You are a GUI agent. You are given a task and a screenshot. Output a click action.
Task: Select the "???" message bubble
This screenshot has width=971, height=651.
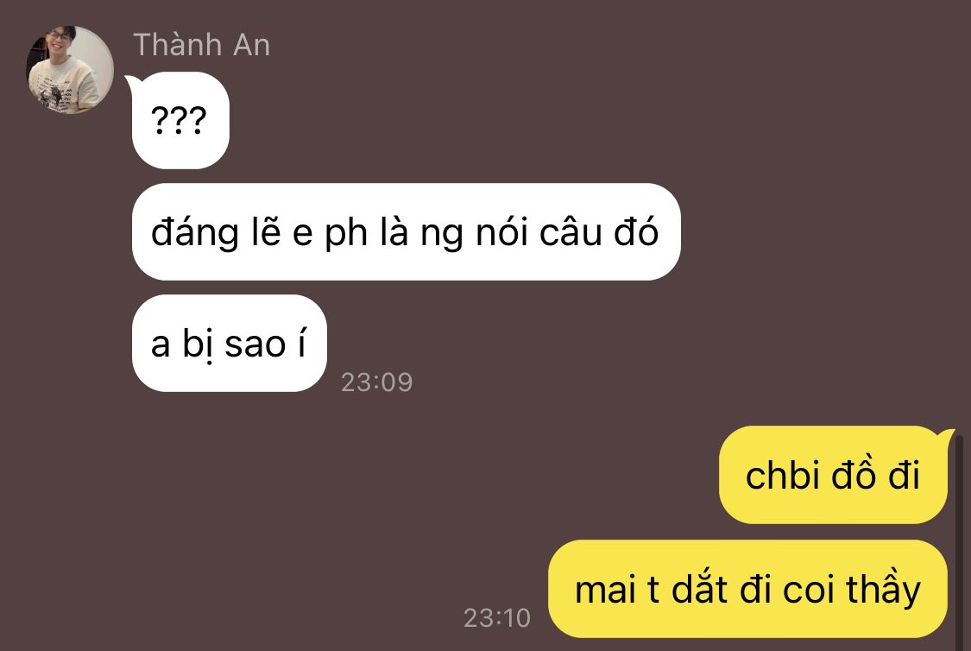click(x=180, y=120)
